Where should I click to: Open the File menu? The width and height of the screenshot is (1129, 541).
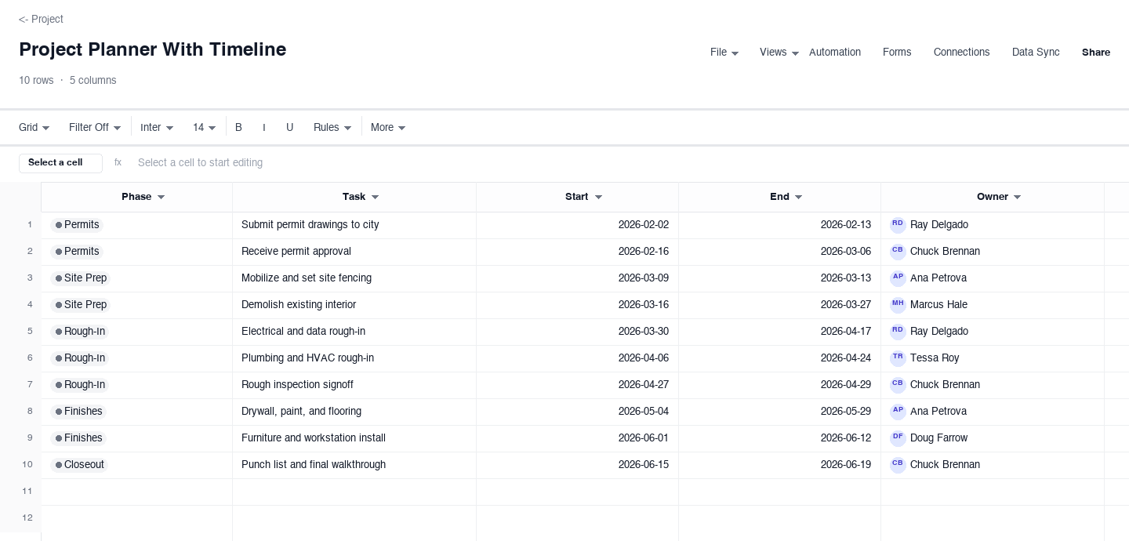pos(724,53)
